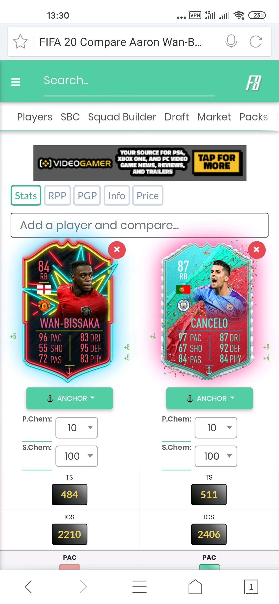Tap the VideoGamer banner advertisement

(x=140, y=163)
